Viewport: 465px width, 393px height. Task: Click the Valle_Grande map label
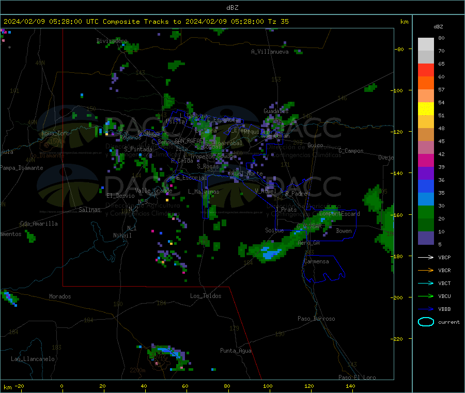coord(153,191)
